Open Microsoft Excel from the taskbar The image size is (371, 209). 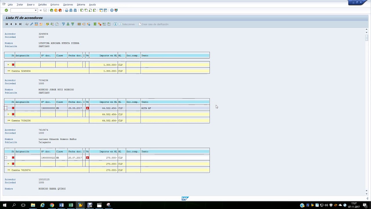click(71, 205)
